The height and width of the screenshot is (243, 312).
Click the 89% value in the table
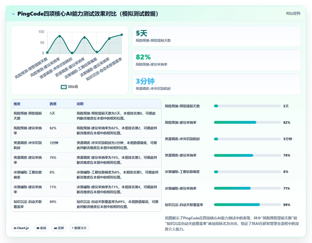point(53,202)
